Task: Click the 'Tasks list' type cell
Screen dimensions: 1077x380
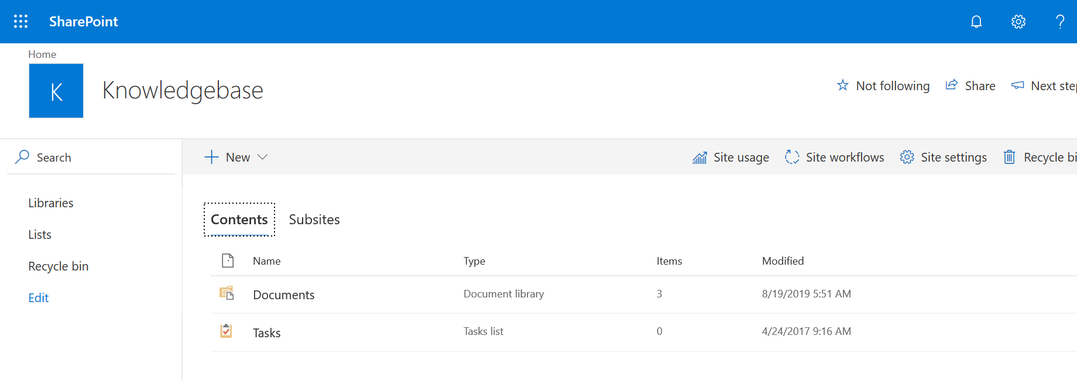Action: click(483, 331)
